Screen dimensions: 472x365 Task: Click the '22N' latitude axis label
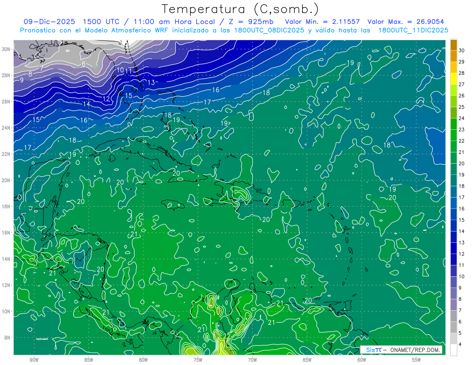click(x=6, y=154)
